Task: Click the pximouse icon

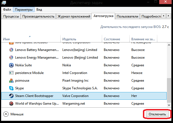Action: click(x=11, y=81)
